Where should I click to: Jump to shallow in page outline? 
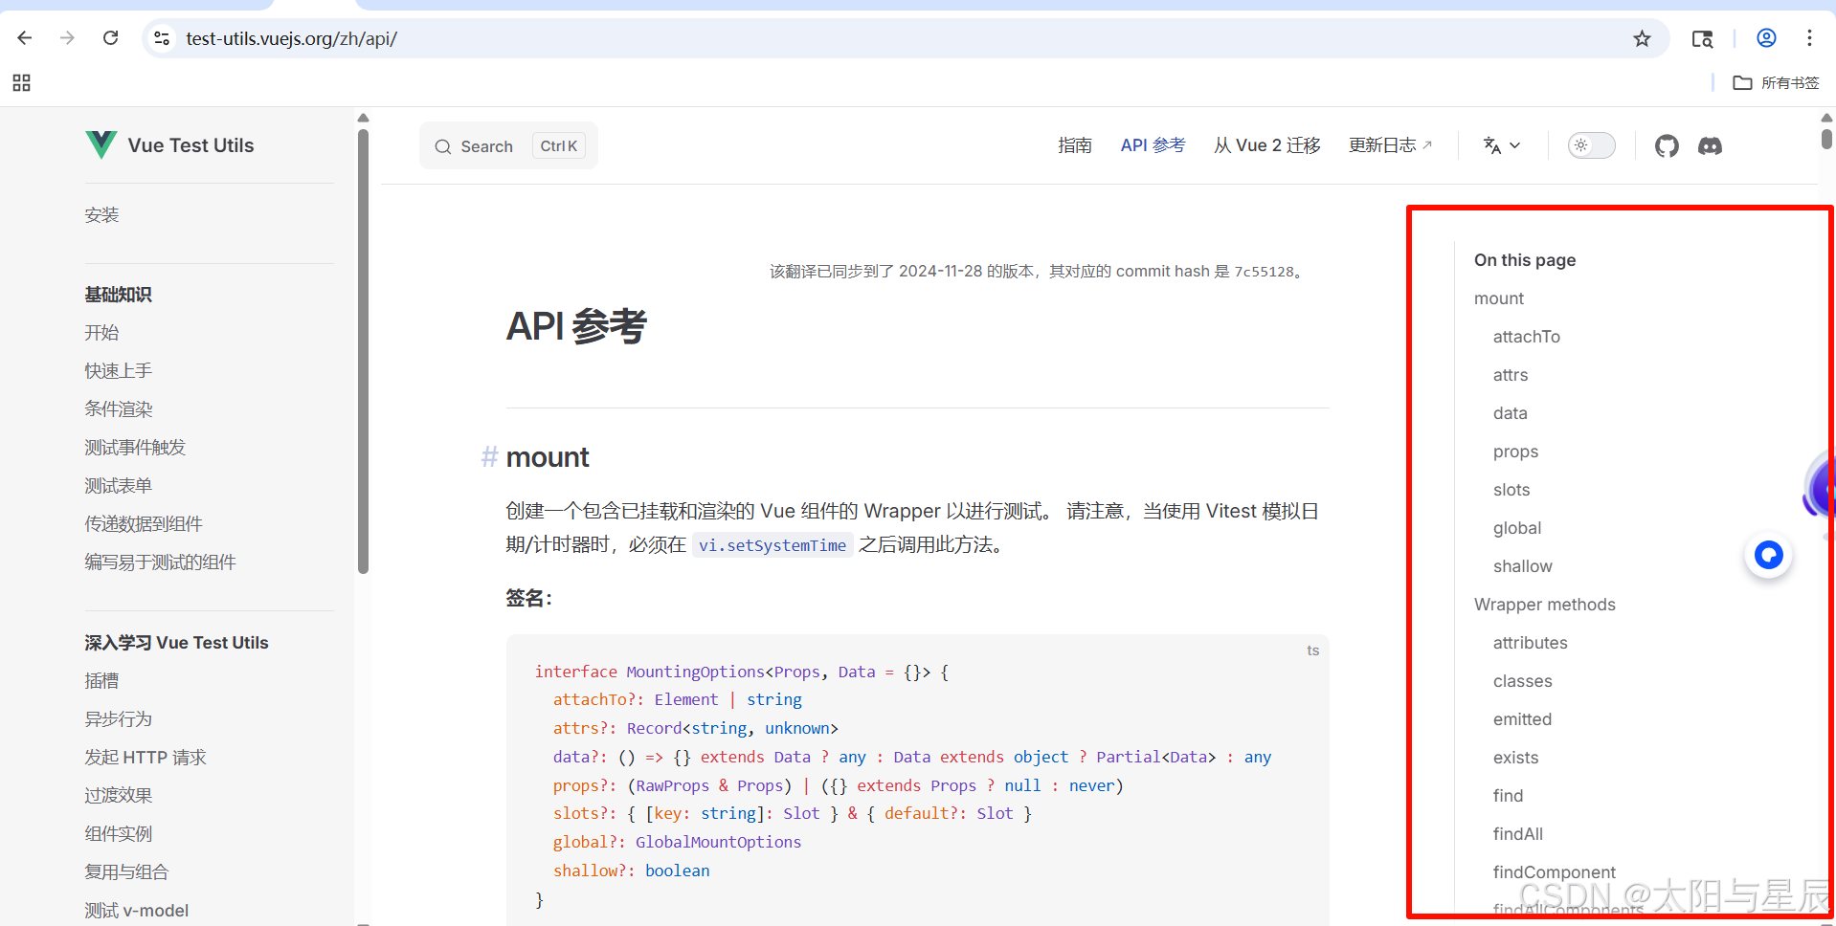[1523, 566]
